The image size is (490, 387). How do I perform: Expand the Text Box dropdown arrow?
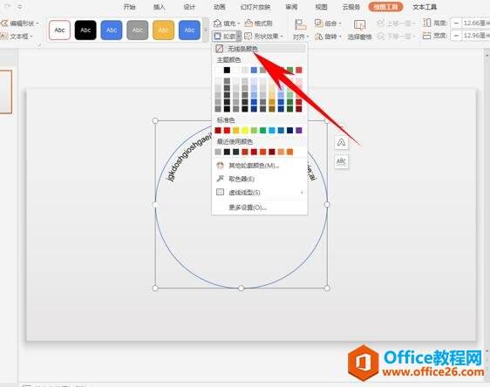click(31, 37)
